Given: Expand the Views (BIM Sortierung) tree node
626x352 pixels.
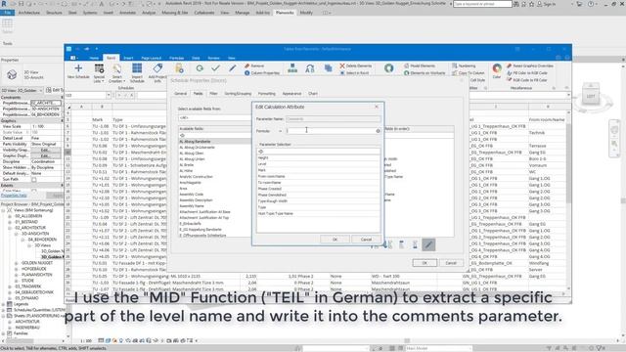Looking at the screenshot, I should click(3, 210).
